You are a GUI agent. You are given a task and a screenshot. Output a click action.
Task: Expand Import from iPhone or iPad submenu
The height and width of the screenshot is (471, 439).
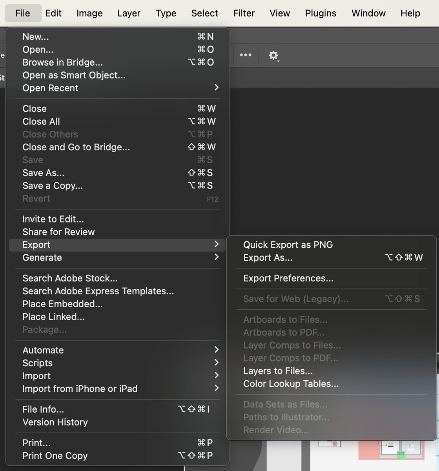tap(117, 389)
